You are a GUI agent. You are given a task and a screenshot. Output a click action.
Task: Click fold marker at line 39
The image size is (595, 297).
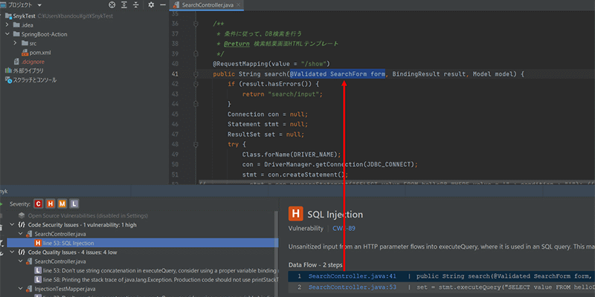[196, 53]
